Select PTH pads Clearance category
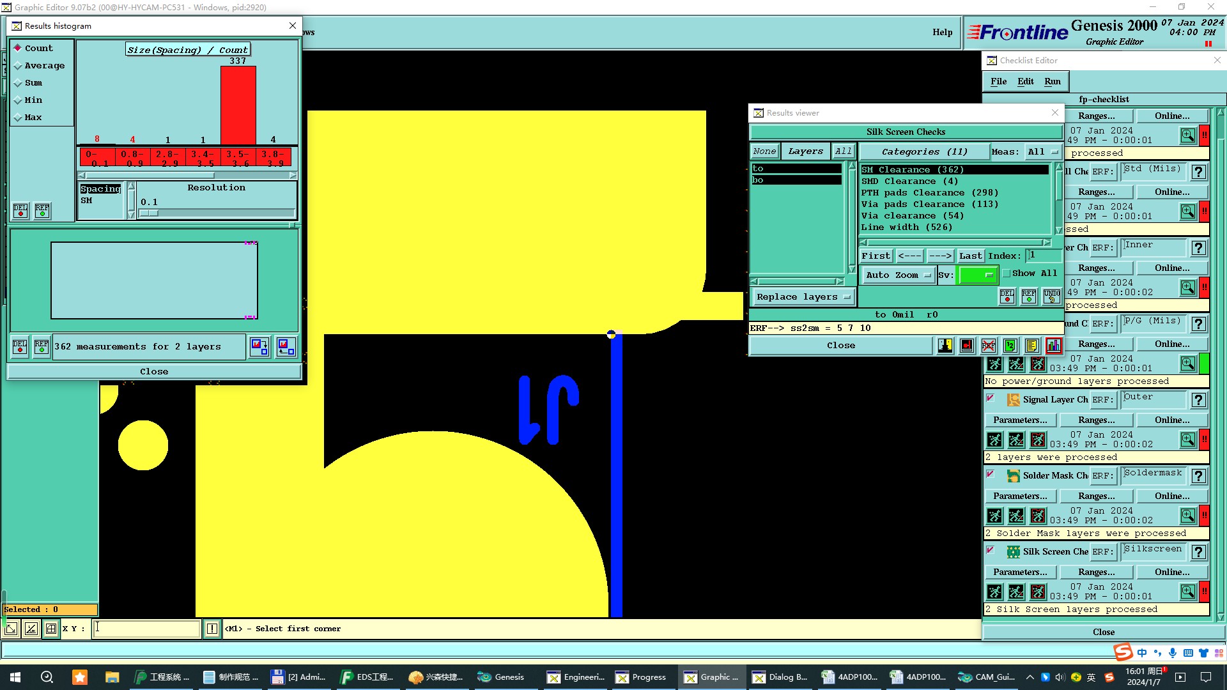 pyautogui.click(x=929, y=193)
